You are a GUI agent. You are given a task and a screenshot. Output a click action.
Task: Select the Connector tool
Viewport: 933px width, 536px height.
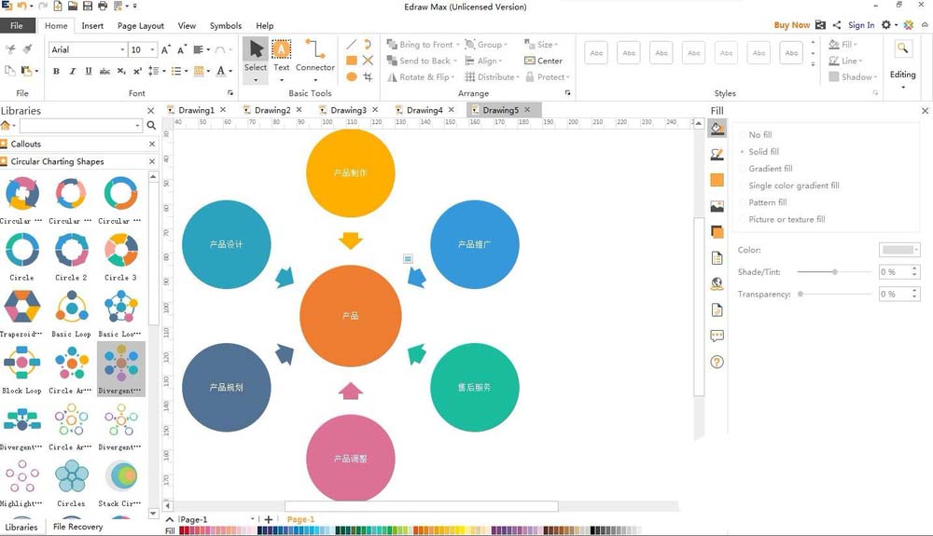pos(315,56)
